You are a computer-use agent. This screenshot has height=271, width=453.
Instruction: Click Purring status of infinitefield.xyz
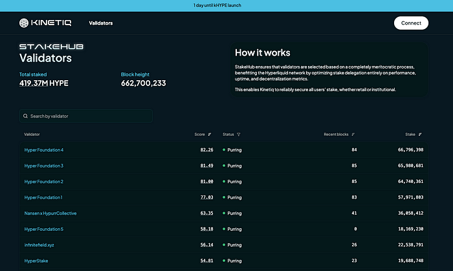[232, 245]
